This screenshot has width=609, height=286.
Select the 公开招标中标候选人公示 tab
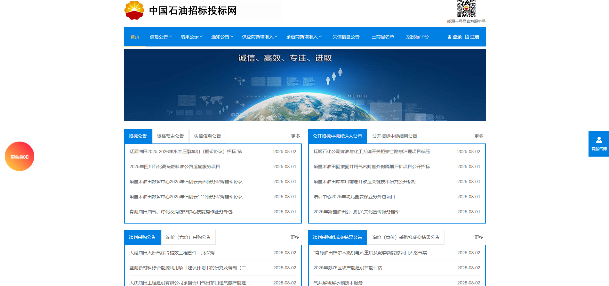coord(338,136)
